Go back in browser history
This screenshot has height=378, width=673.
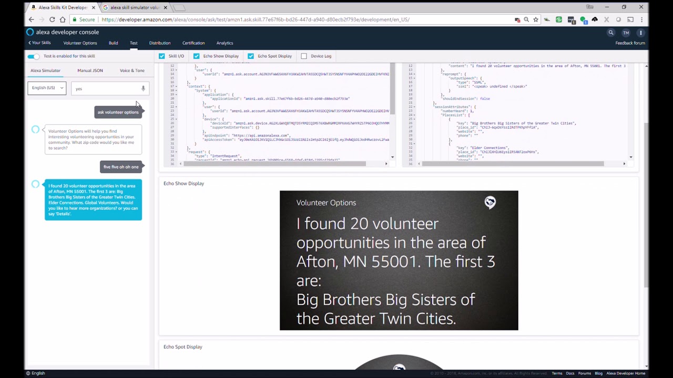32,19
